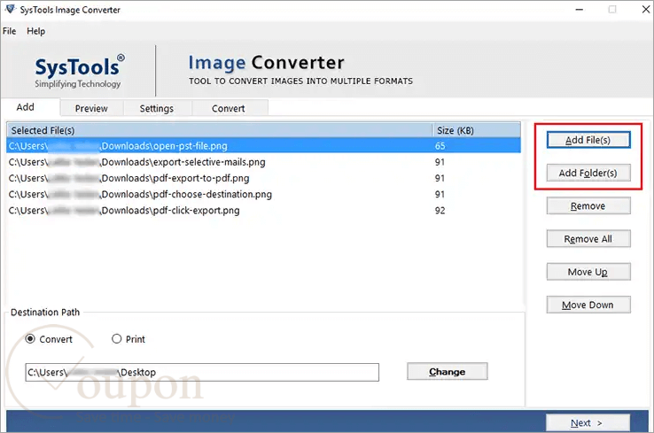Click the Next button
The height and width of the screenshot is (433, 654).
pos(588,423)
